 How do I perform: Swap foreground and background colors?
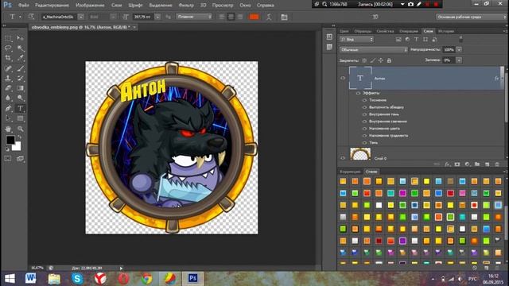[19, 137]
